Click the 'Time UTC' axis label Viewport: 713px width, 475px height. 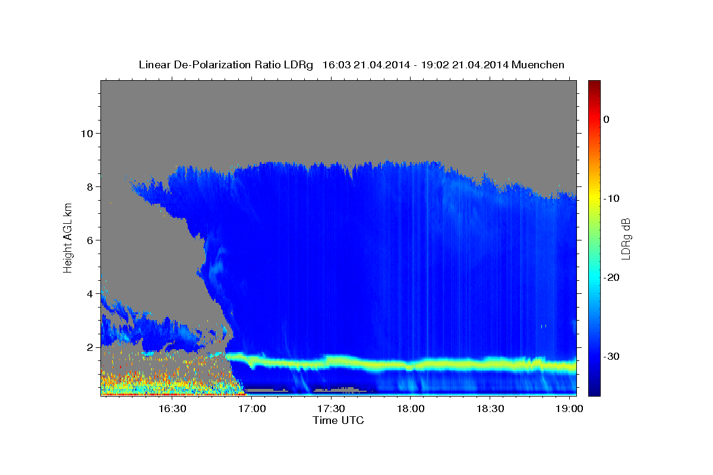click(x=338, y=420)
